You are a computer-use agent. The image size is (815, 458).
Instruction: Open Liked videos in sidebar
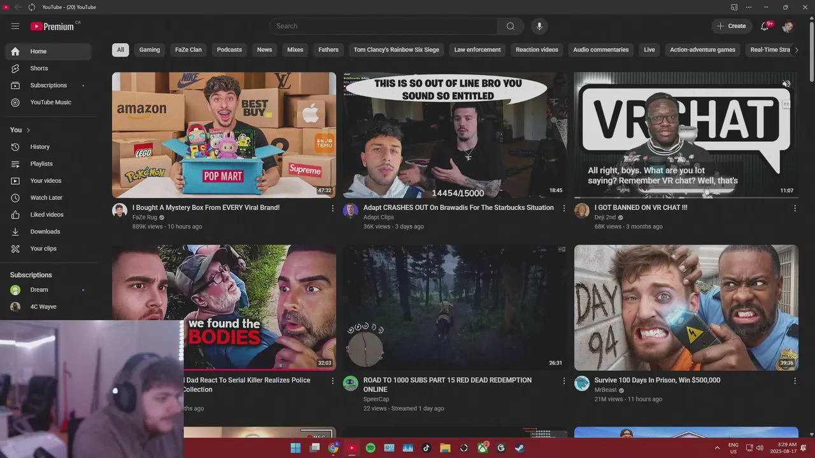[x=48, y=215]
